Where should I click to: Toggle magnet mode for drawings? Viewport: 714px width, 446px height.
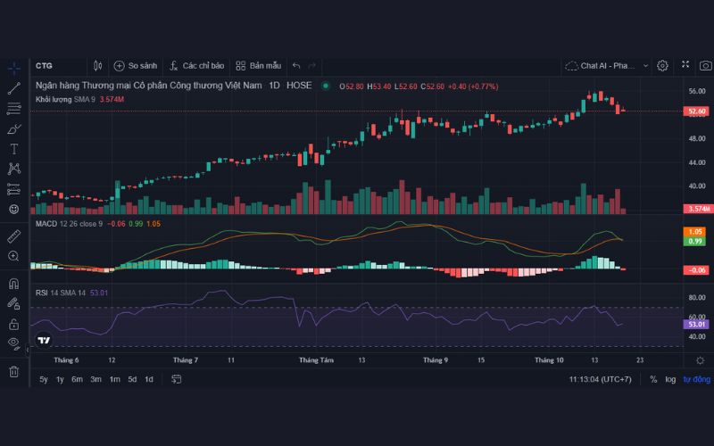13,284
